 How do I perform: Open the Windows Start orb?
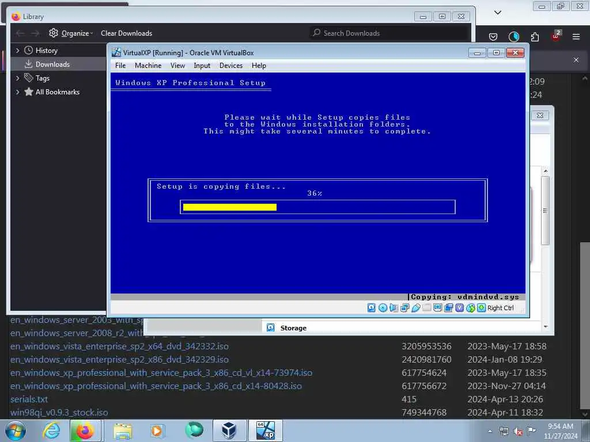click(x=16, y=430)
